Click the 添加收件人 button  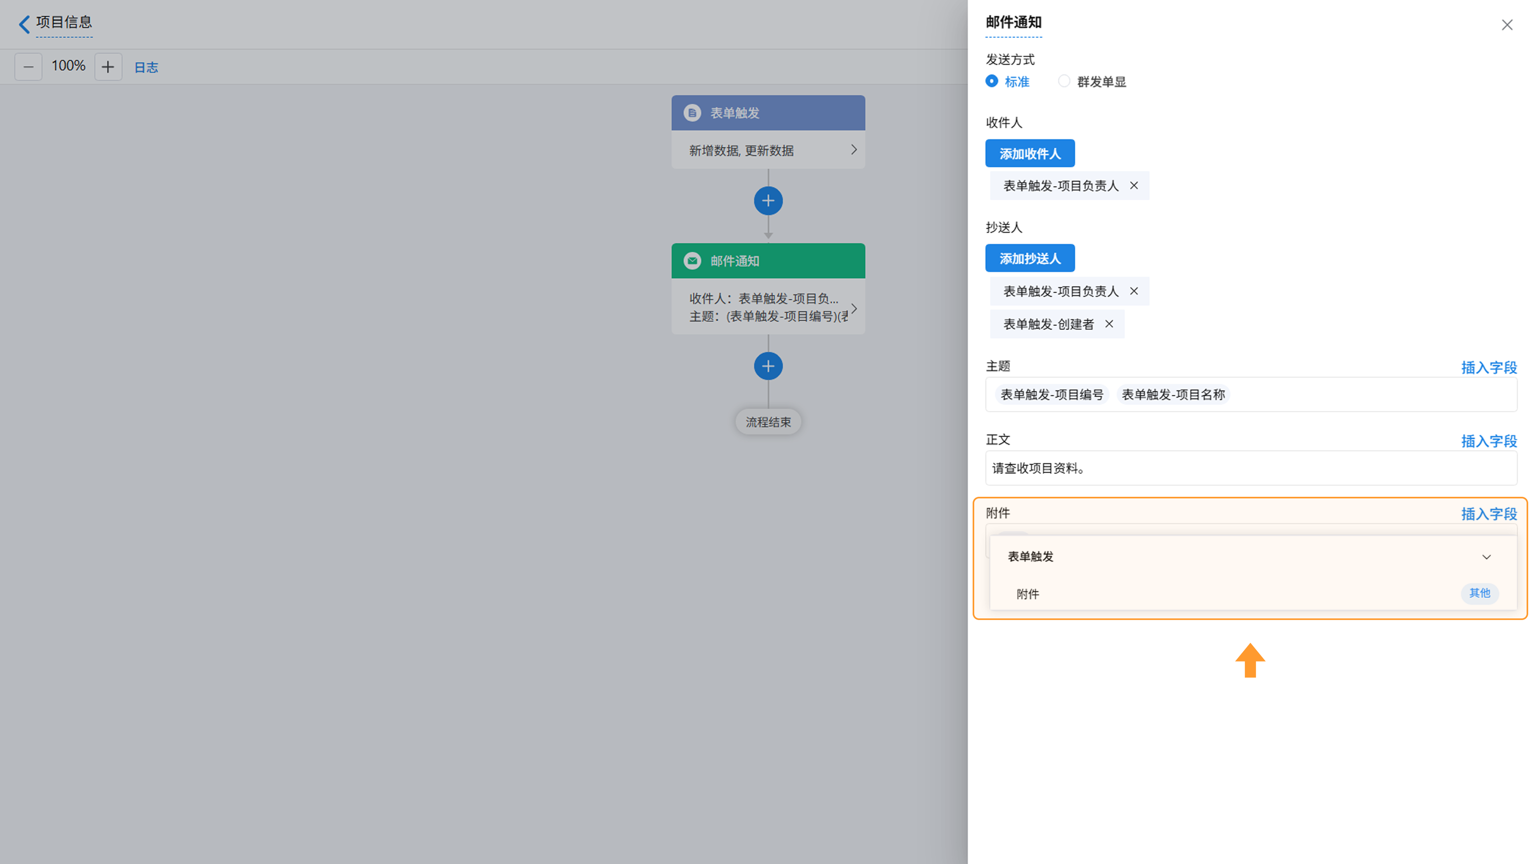coord(1030,154)
